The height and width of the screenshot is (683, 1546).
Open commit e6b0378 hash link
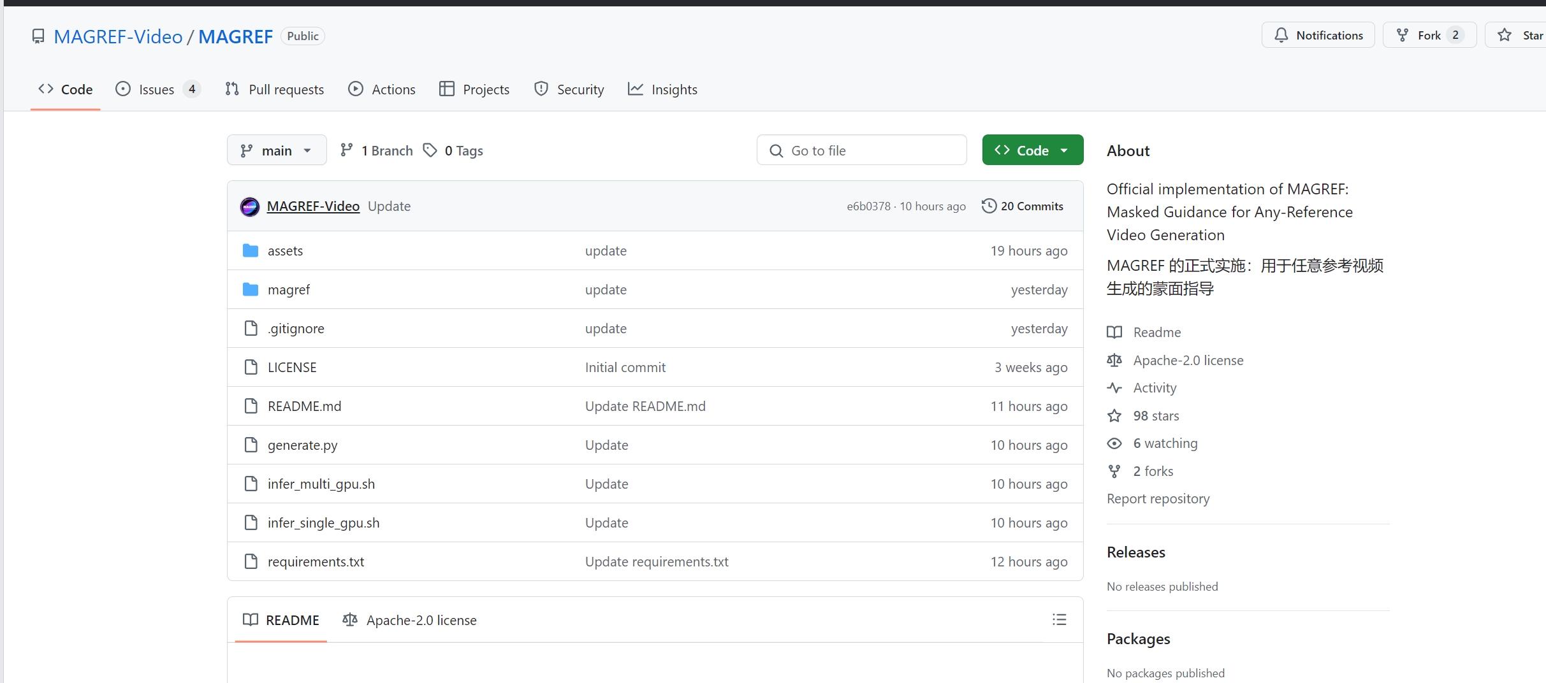coord(868,206)
